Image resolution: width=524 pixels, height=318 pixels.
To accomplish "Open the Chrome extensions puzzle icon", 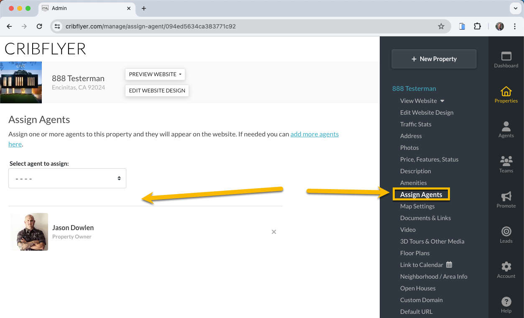I will point(477,26).
